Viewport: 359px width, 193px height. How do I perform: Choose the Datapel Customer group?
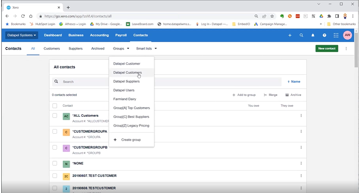131,64
